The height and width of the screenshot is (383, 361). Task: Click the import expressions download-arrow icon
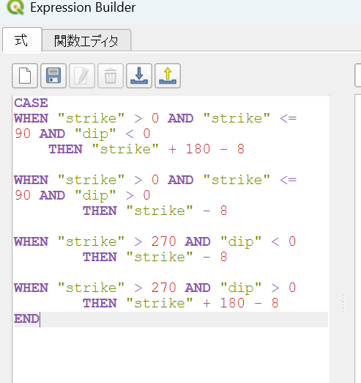tap(139, 76)
